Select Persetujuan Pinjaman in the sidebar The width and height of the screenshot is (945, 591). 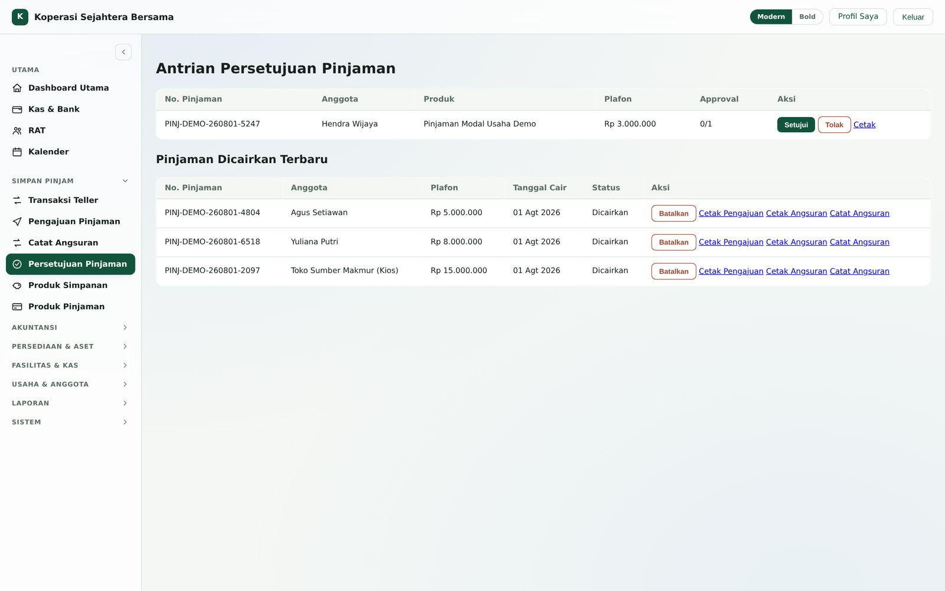70,264
